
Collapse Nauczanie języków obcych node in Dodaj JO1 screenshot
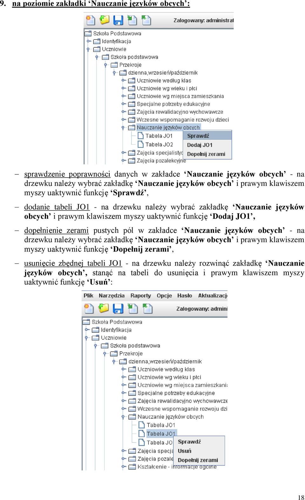point(123,128)
